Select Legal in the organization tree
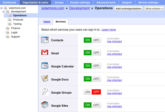Screen dimensions: 165x112 point(14,32)
